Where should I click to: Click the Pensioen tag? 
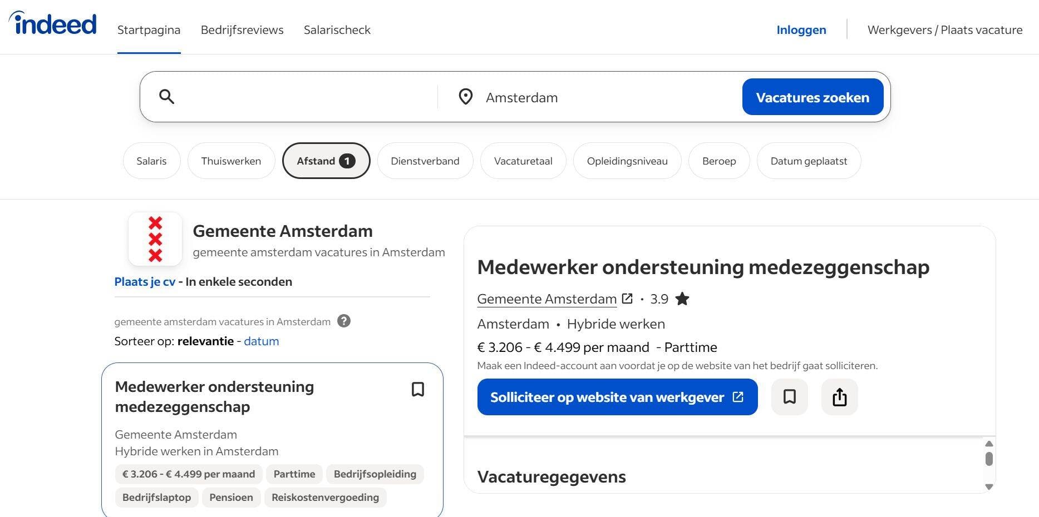(x=231, y=498)
